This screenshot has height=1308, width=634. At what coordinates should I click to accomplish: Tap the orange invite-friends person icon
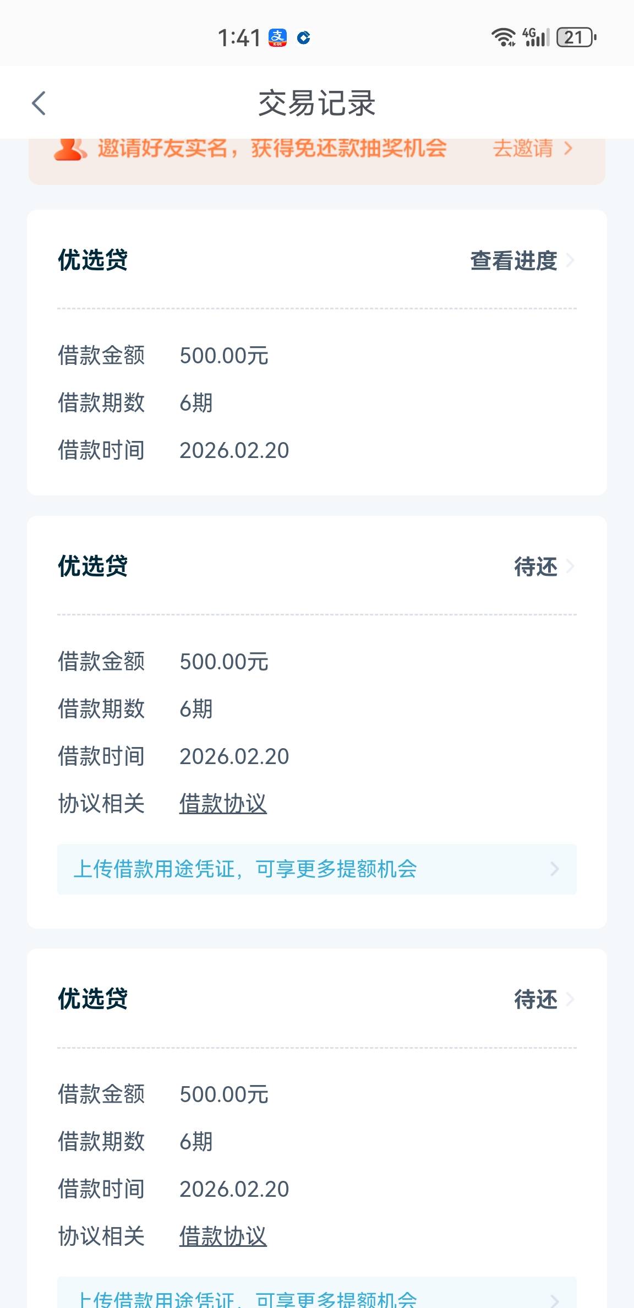(70, 149)
